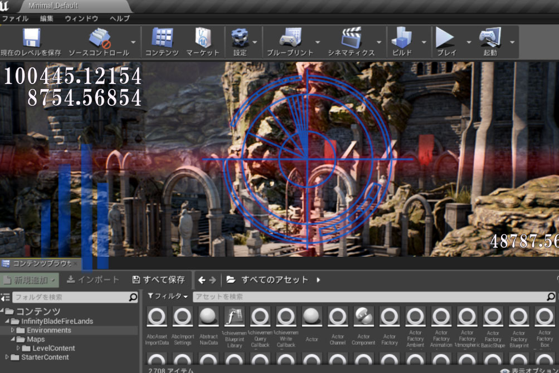Click すべて保存 (Save All) button
559x373 pixels.
(159, 279)
